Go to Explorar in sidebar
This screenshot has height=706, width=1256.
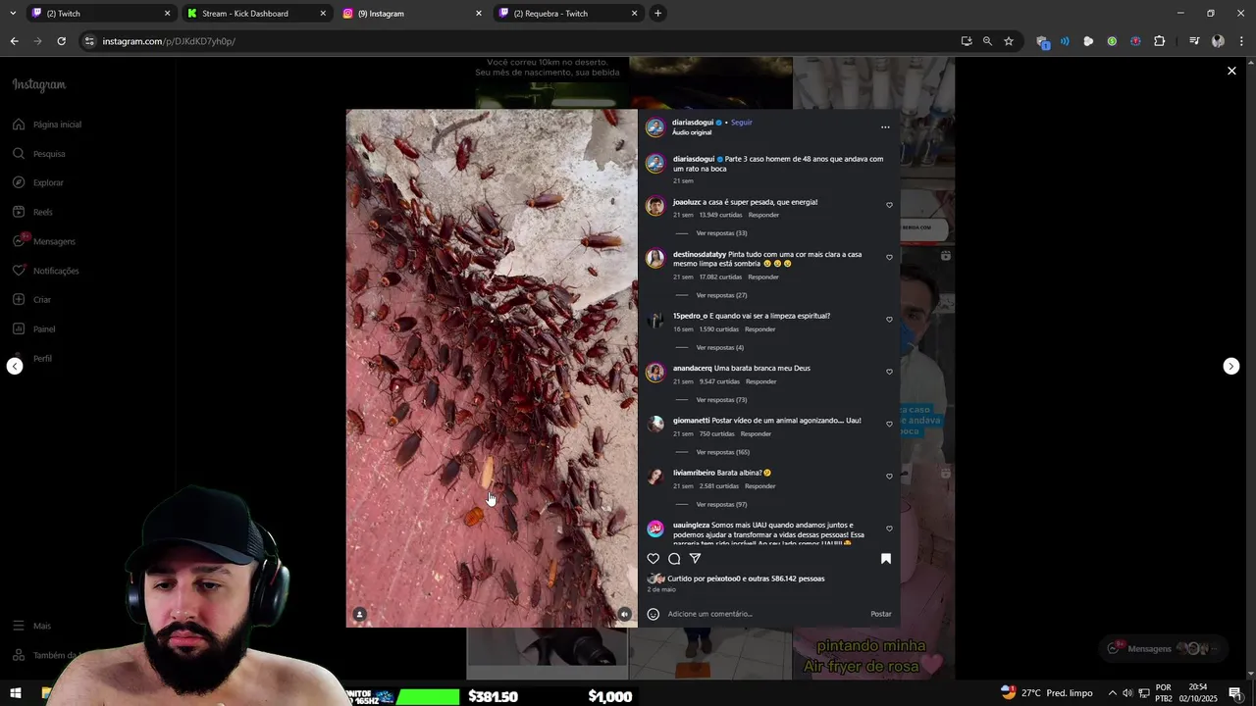click(x=38, y=182)
